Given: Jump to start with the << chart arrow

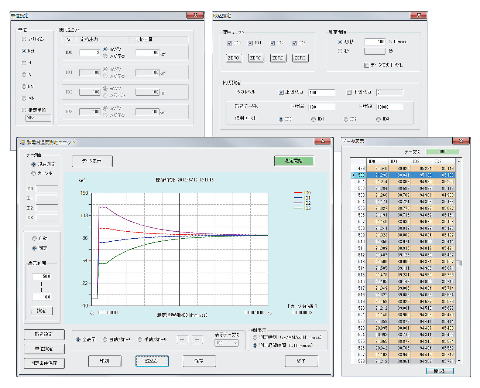Looking at the screenshot, I should [92, 313].
